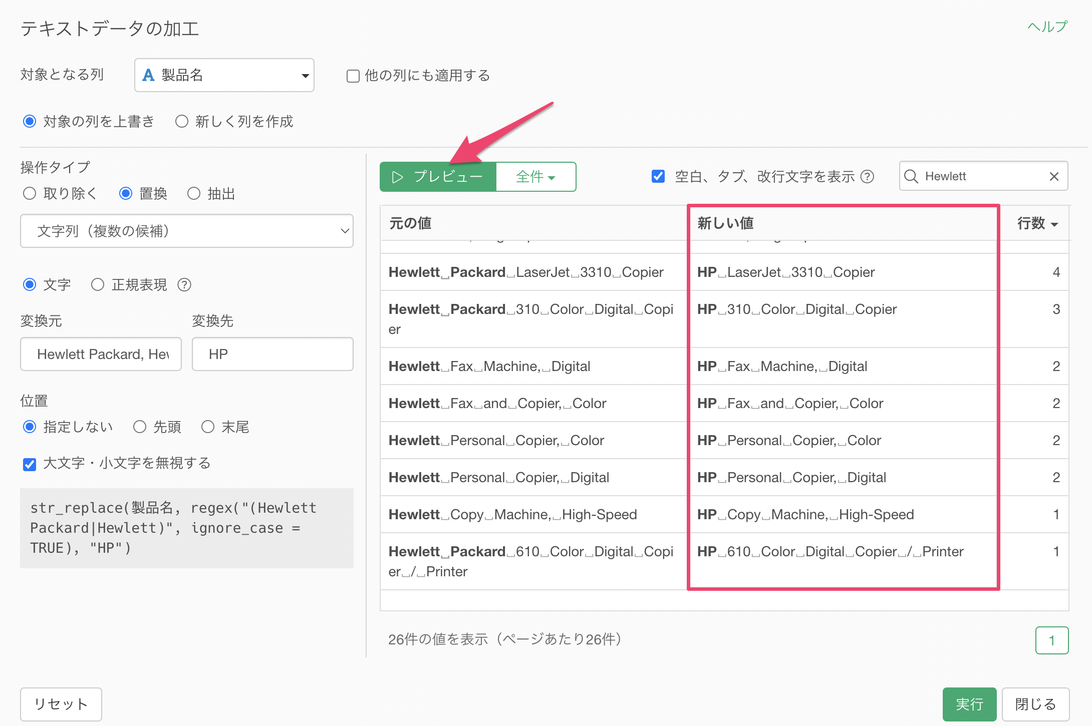Click new value HP LaserJet 3310 Copier
The width and height of the screenshot is (1092, 726).
(786, 272)
